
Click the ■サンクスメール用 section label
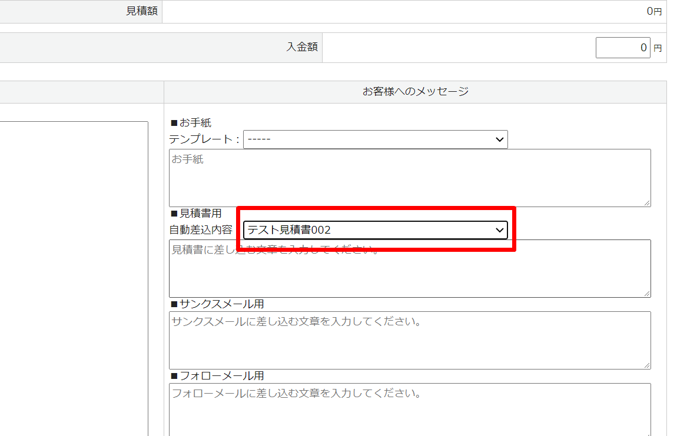point(217,304)
